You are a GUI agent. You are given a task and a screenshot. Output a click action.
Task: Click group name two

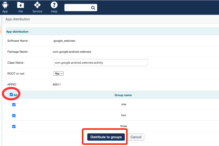point(123,115)
